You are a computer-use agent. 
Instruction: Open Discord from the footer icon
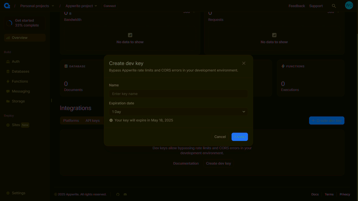[125, 194]
